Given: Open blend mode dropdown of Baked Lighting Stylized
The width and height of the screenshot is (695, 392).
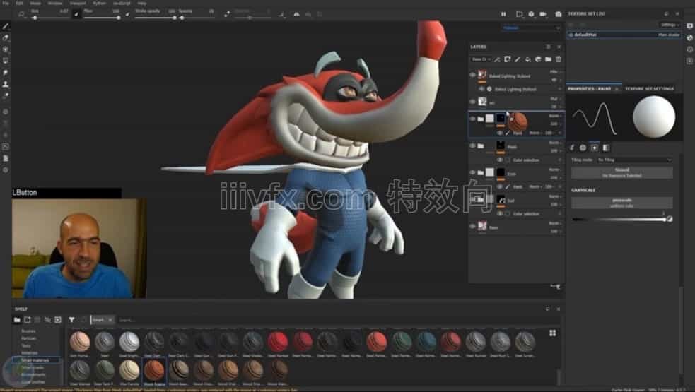Looking at the screenshot, I should [x=555, y=72].
